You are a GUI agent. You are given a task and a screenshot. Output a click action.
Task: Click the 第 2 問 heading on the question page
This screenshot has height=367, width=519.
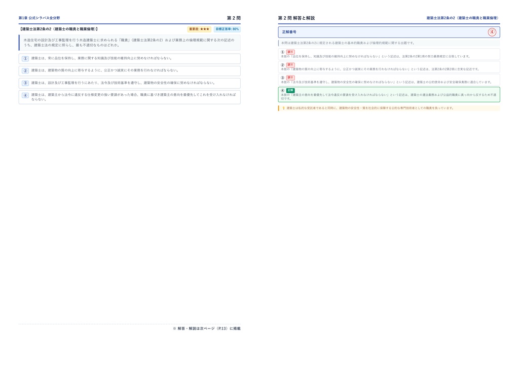(x=234, y=18)
